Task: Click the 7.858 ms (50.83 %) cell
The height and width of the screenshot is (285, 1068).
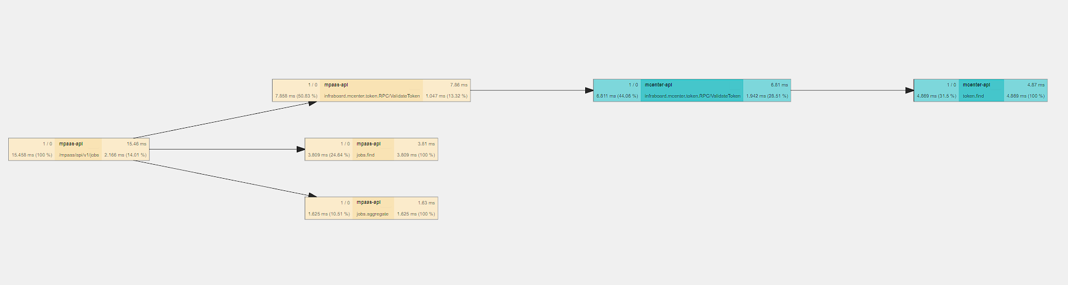Action: click(296, 96)
